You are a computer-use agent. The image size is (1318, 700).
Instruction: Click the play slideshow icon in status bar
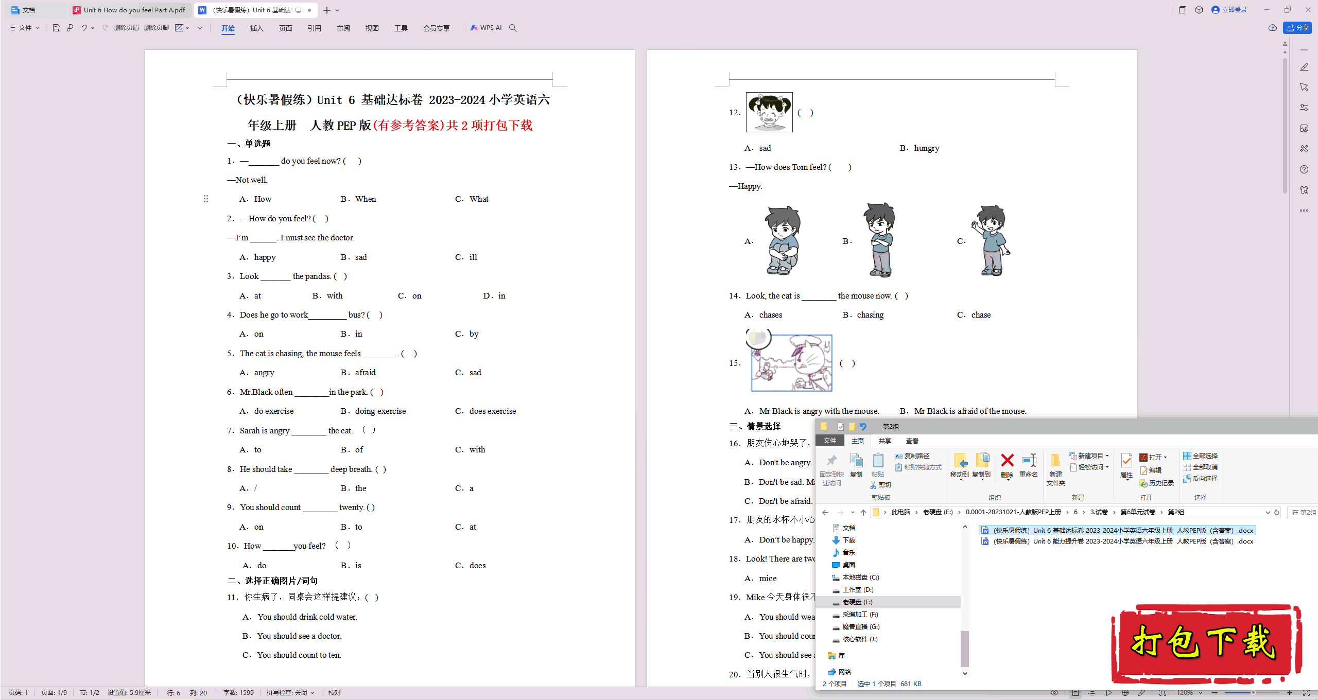click(1108, 693)
